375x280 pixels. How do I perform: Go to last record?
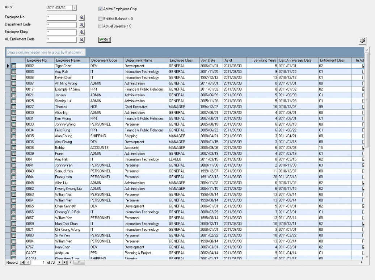65,262
